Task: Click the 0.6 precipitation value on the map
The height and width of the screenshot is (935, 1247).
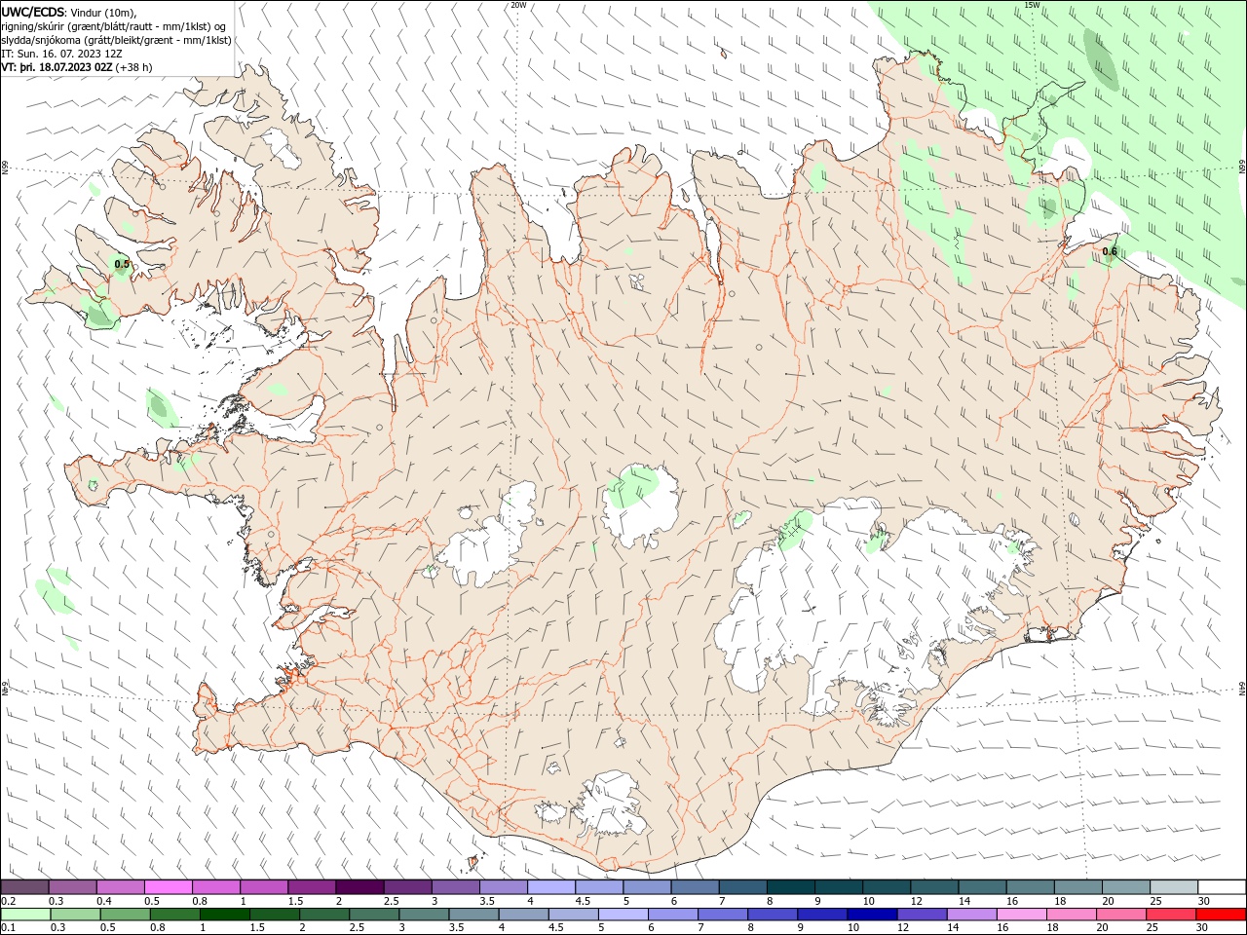Action: point(1110,251)
